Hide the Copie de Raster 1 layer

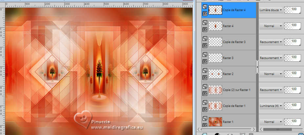tap(205, 110)
